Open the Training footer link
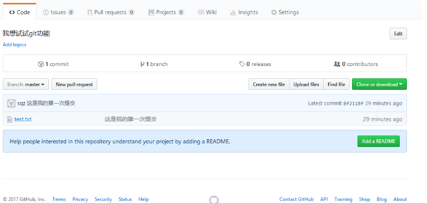The width and height of the screenshot is (427, 203). click(343, 199)
